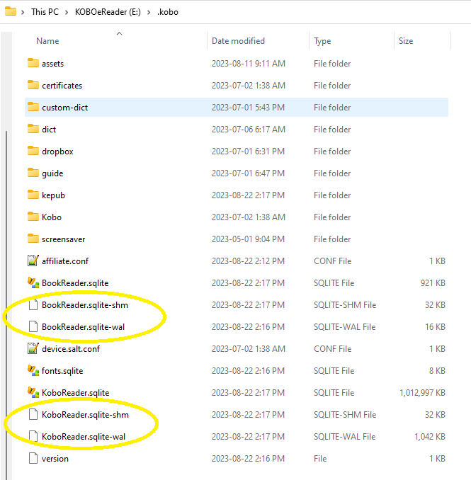Select the KoboReader.sqlite database icon
The width and height of the screenshot is (471, 480).
[33, 392]
